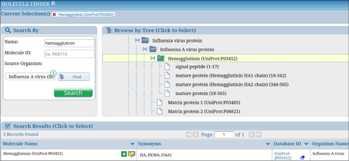Viewport: 349px width, 161px height.
Task: Collapse the Hemagglutinin tree node
Action: point(153,58)
